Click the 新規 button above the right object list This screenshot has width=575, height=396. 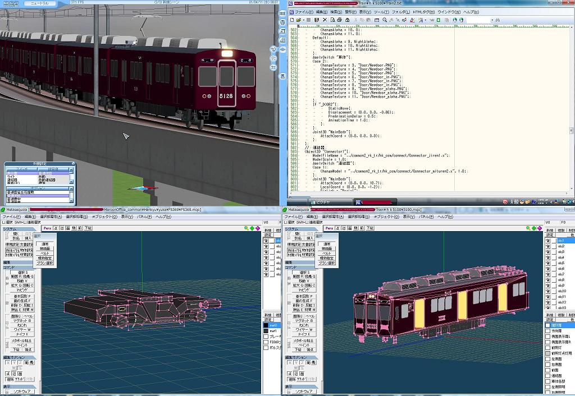pos(550,231)
